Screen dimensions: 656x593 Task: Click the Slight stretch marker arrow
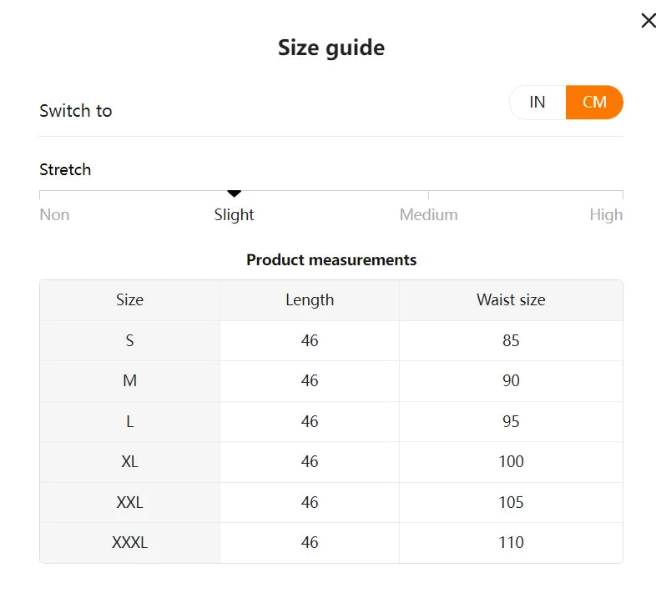[235, 194]
